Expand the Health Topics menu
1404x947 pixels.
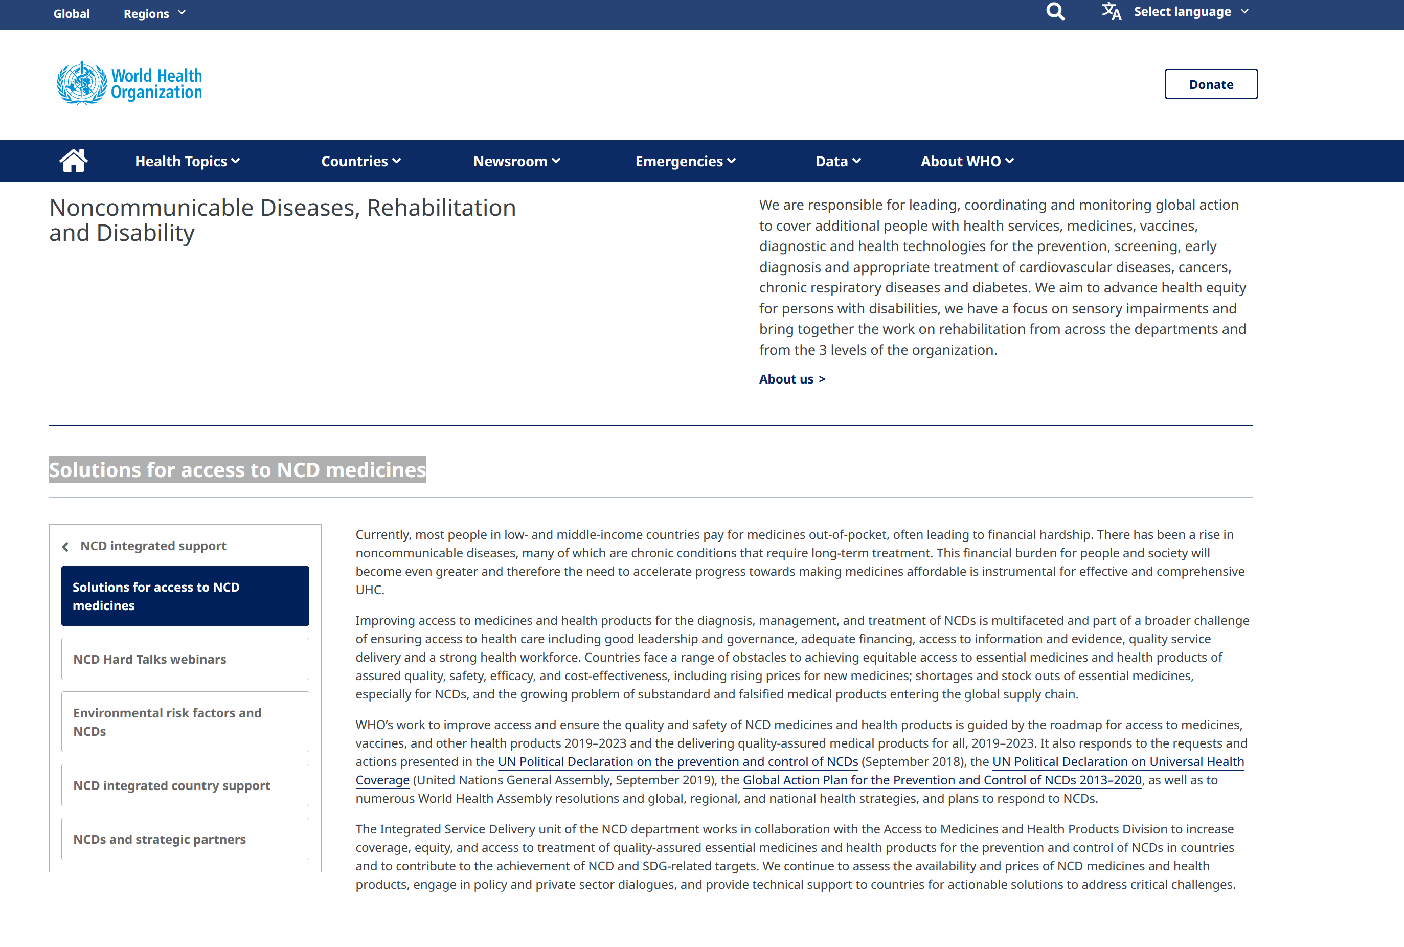[x=187, y=161]
